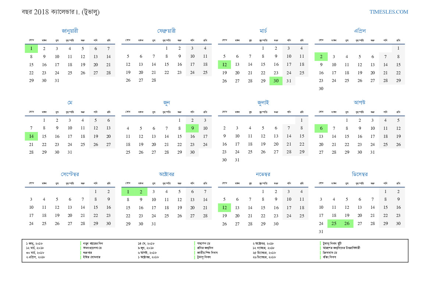Click highlighted August 6 date
This screenshot has height=304, width=430.
pyautogui.click(x=321, y=128)
